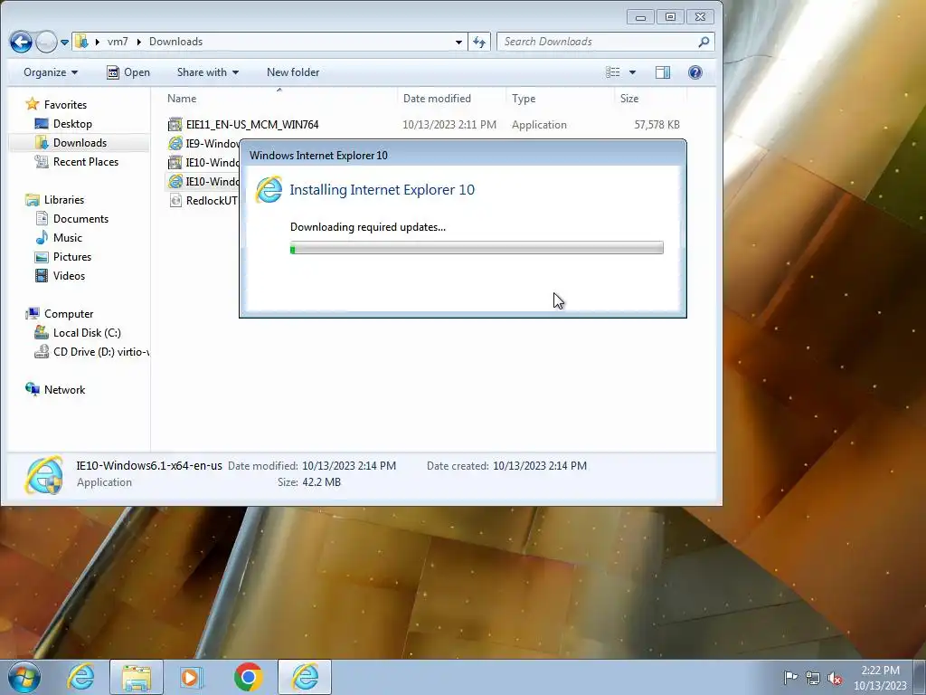Click the network icon in system tray
The width and height of the screenshot is (926, 695).
[813, 678]
